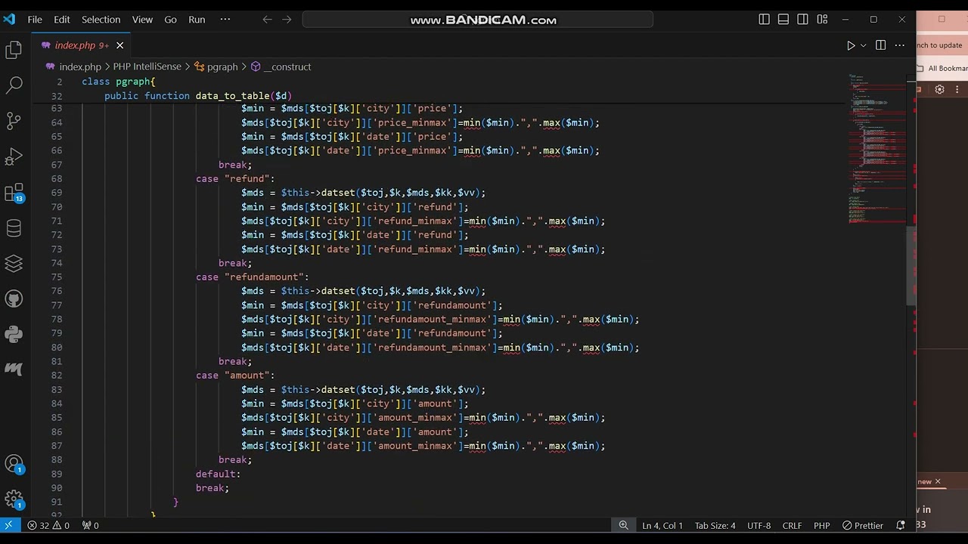Open the Edit menu
Viewport: 968px width, 544px height.
click(x=62, y=20)
